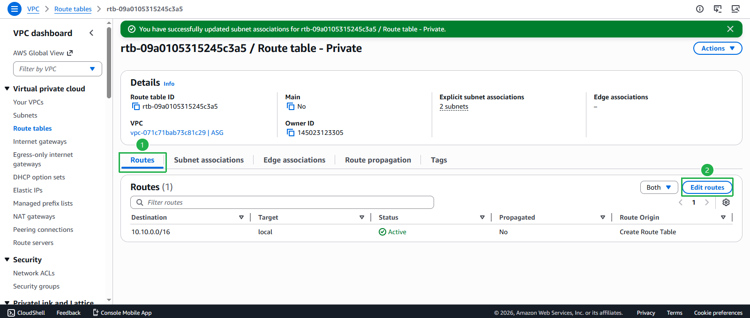
Task: Open VPC link vpc-071c71bab73c81c29
Action: point(177,133)
